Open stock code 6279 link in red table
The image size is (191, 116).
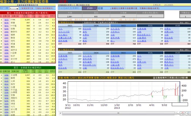tap(7, 44)
